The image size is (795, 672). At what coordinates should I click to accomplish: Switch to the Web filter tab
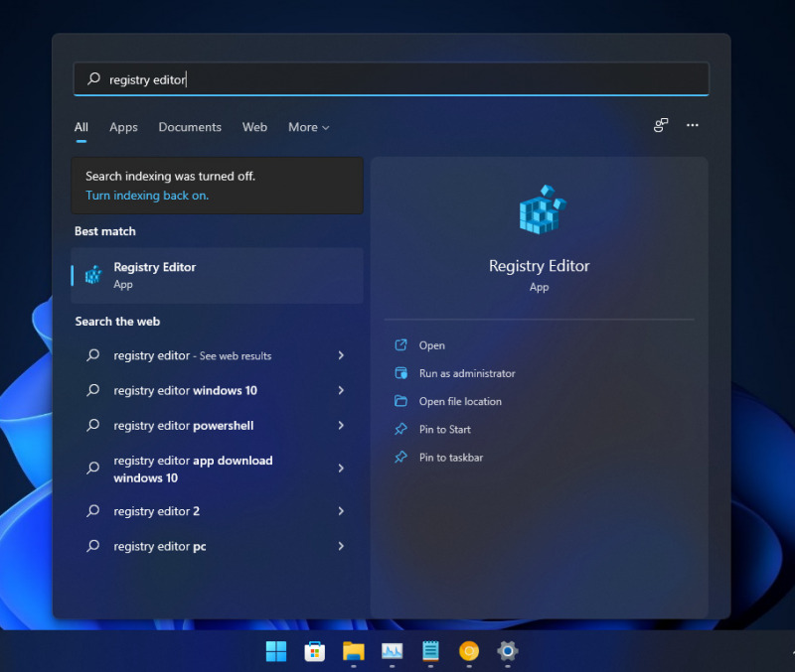tap(254, 127)
